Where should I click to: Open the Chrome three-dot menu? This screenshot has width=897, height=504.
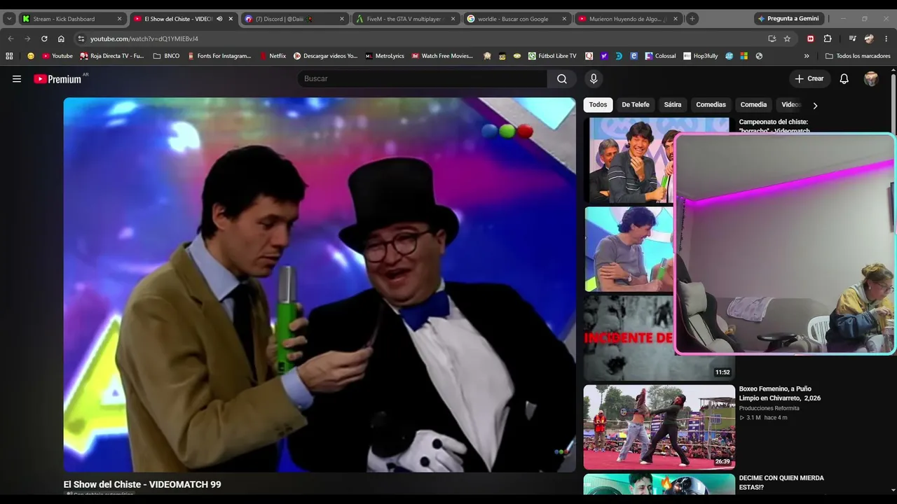tap(886, 38)
